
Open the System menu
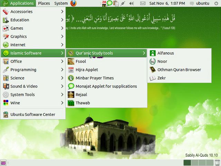click(x=61, y=3)
